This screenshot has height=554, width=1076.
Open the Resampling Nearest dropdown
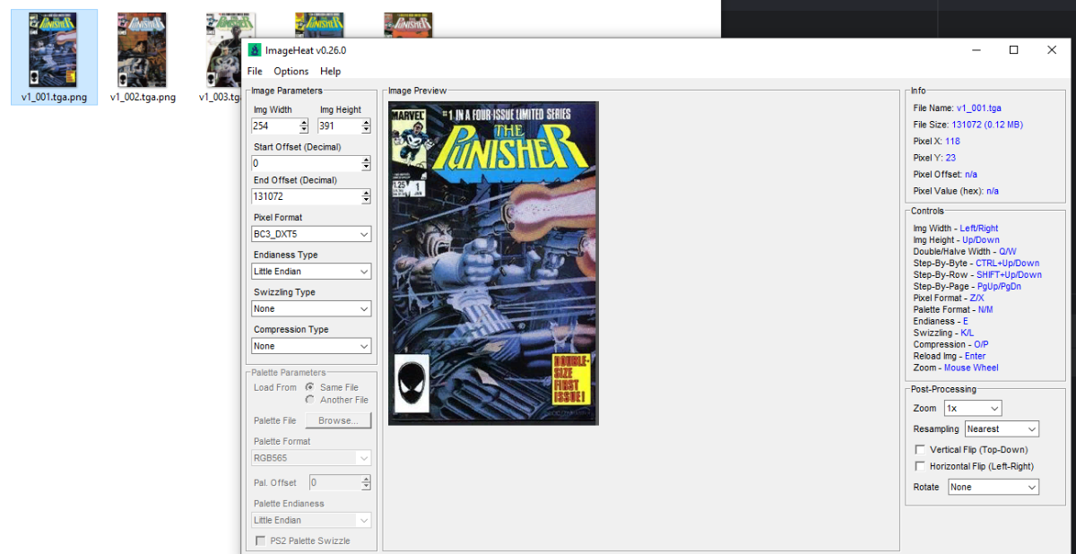click(1002, 429)
